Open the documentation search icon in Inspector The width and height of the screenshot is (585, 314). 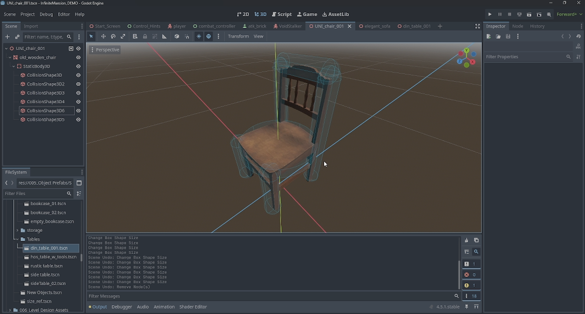pyautogui.click(x=578, y=46)
